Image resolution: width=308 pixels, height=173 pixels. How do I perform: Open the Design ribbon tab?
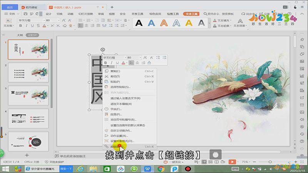(49, 14)
